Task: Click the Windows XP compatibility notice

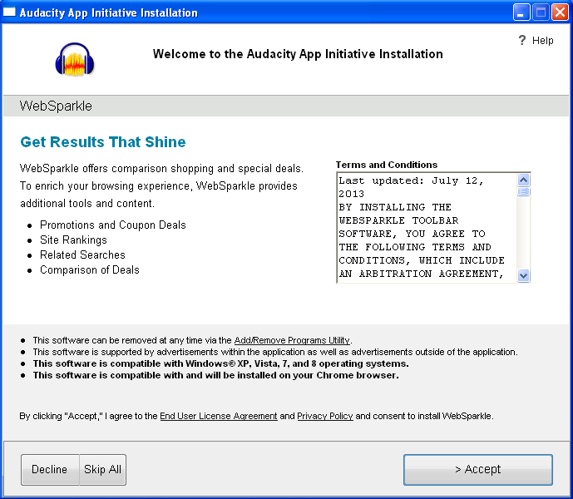Action: point(220,363)
